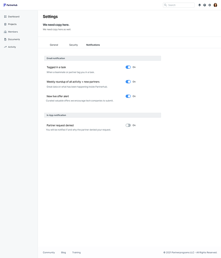The height and width of the screenshot is (258, 221).
Task: Open the user profile avatar
Action: [x=215, y=5]
